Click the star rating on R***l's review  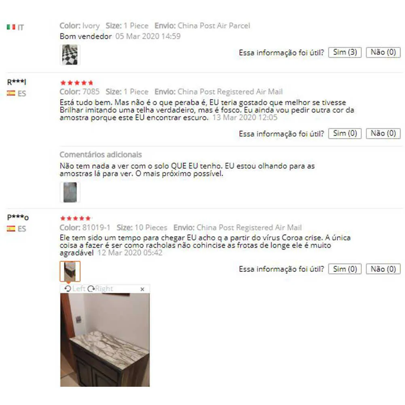[76, 83]
